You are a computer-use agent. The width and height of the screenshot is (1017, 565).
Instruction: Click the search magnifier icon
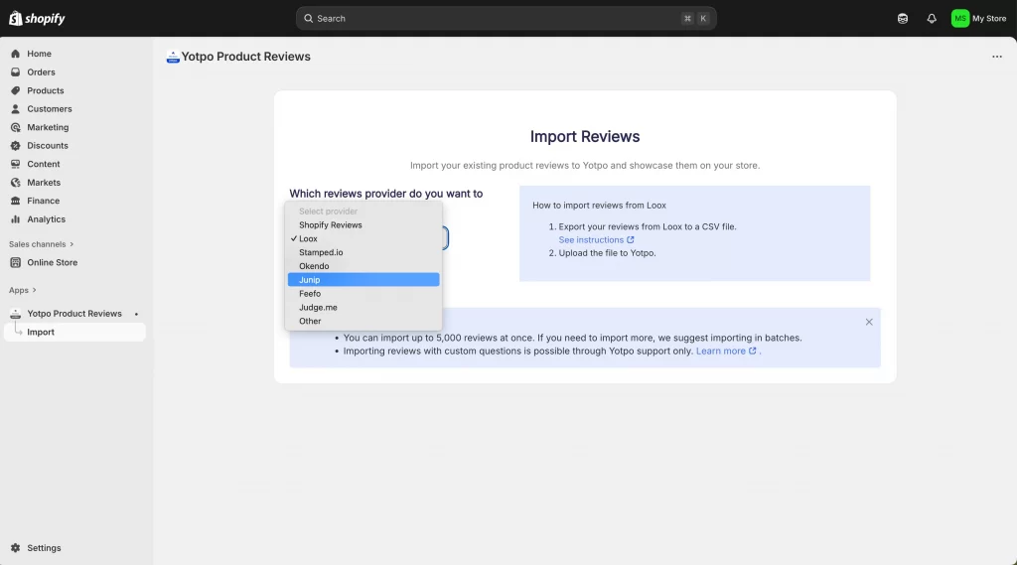[x=309, y=19]
